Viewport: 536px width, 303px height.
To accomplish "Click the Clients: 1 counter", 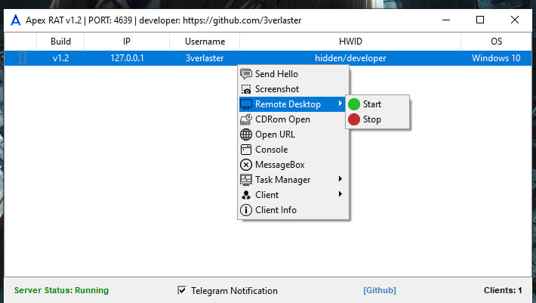I will 503,290.
